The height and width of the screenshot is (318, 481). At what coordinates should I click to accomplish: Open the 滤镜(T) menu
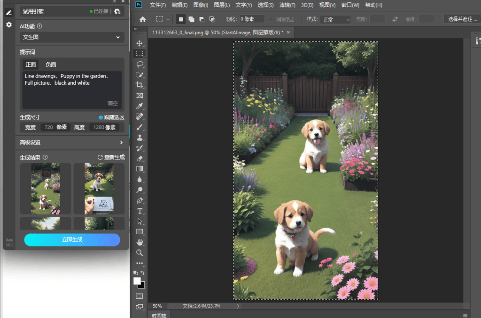click(287, 5)
